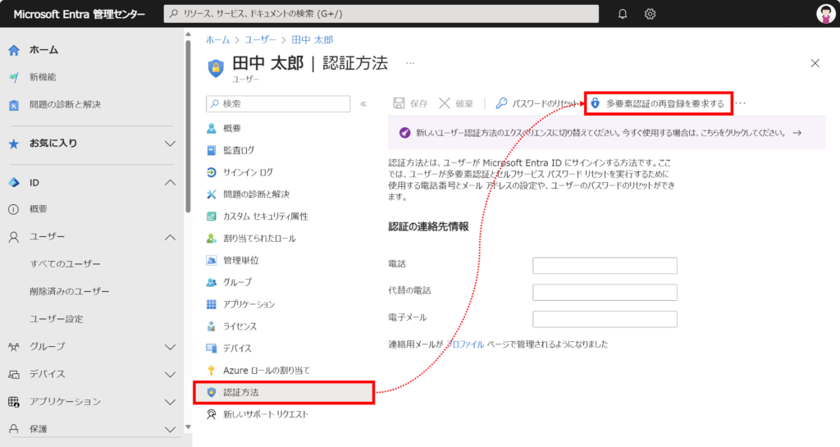The width and height of the screenshot is (840, 447).
Task: Click the Azure ロールの割り当て key icon
Action: click(212, 370)
